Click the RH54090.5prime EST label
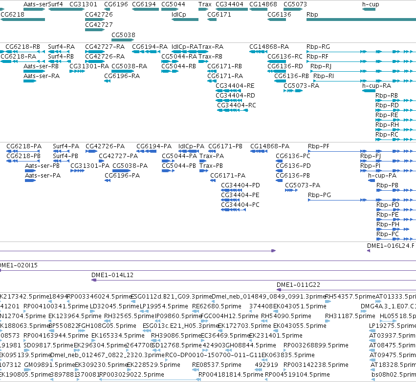Image resolution: width=416 pixels, height=382 pixels. [x=286, y=316]
